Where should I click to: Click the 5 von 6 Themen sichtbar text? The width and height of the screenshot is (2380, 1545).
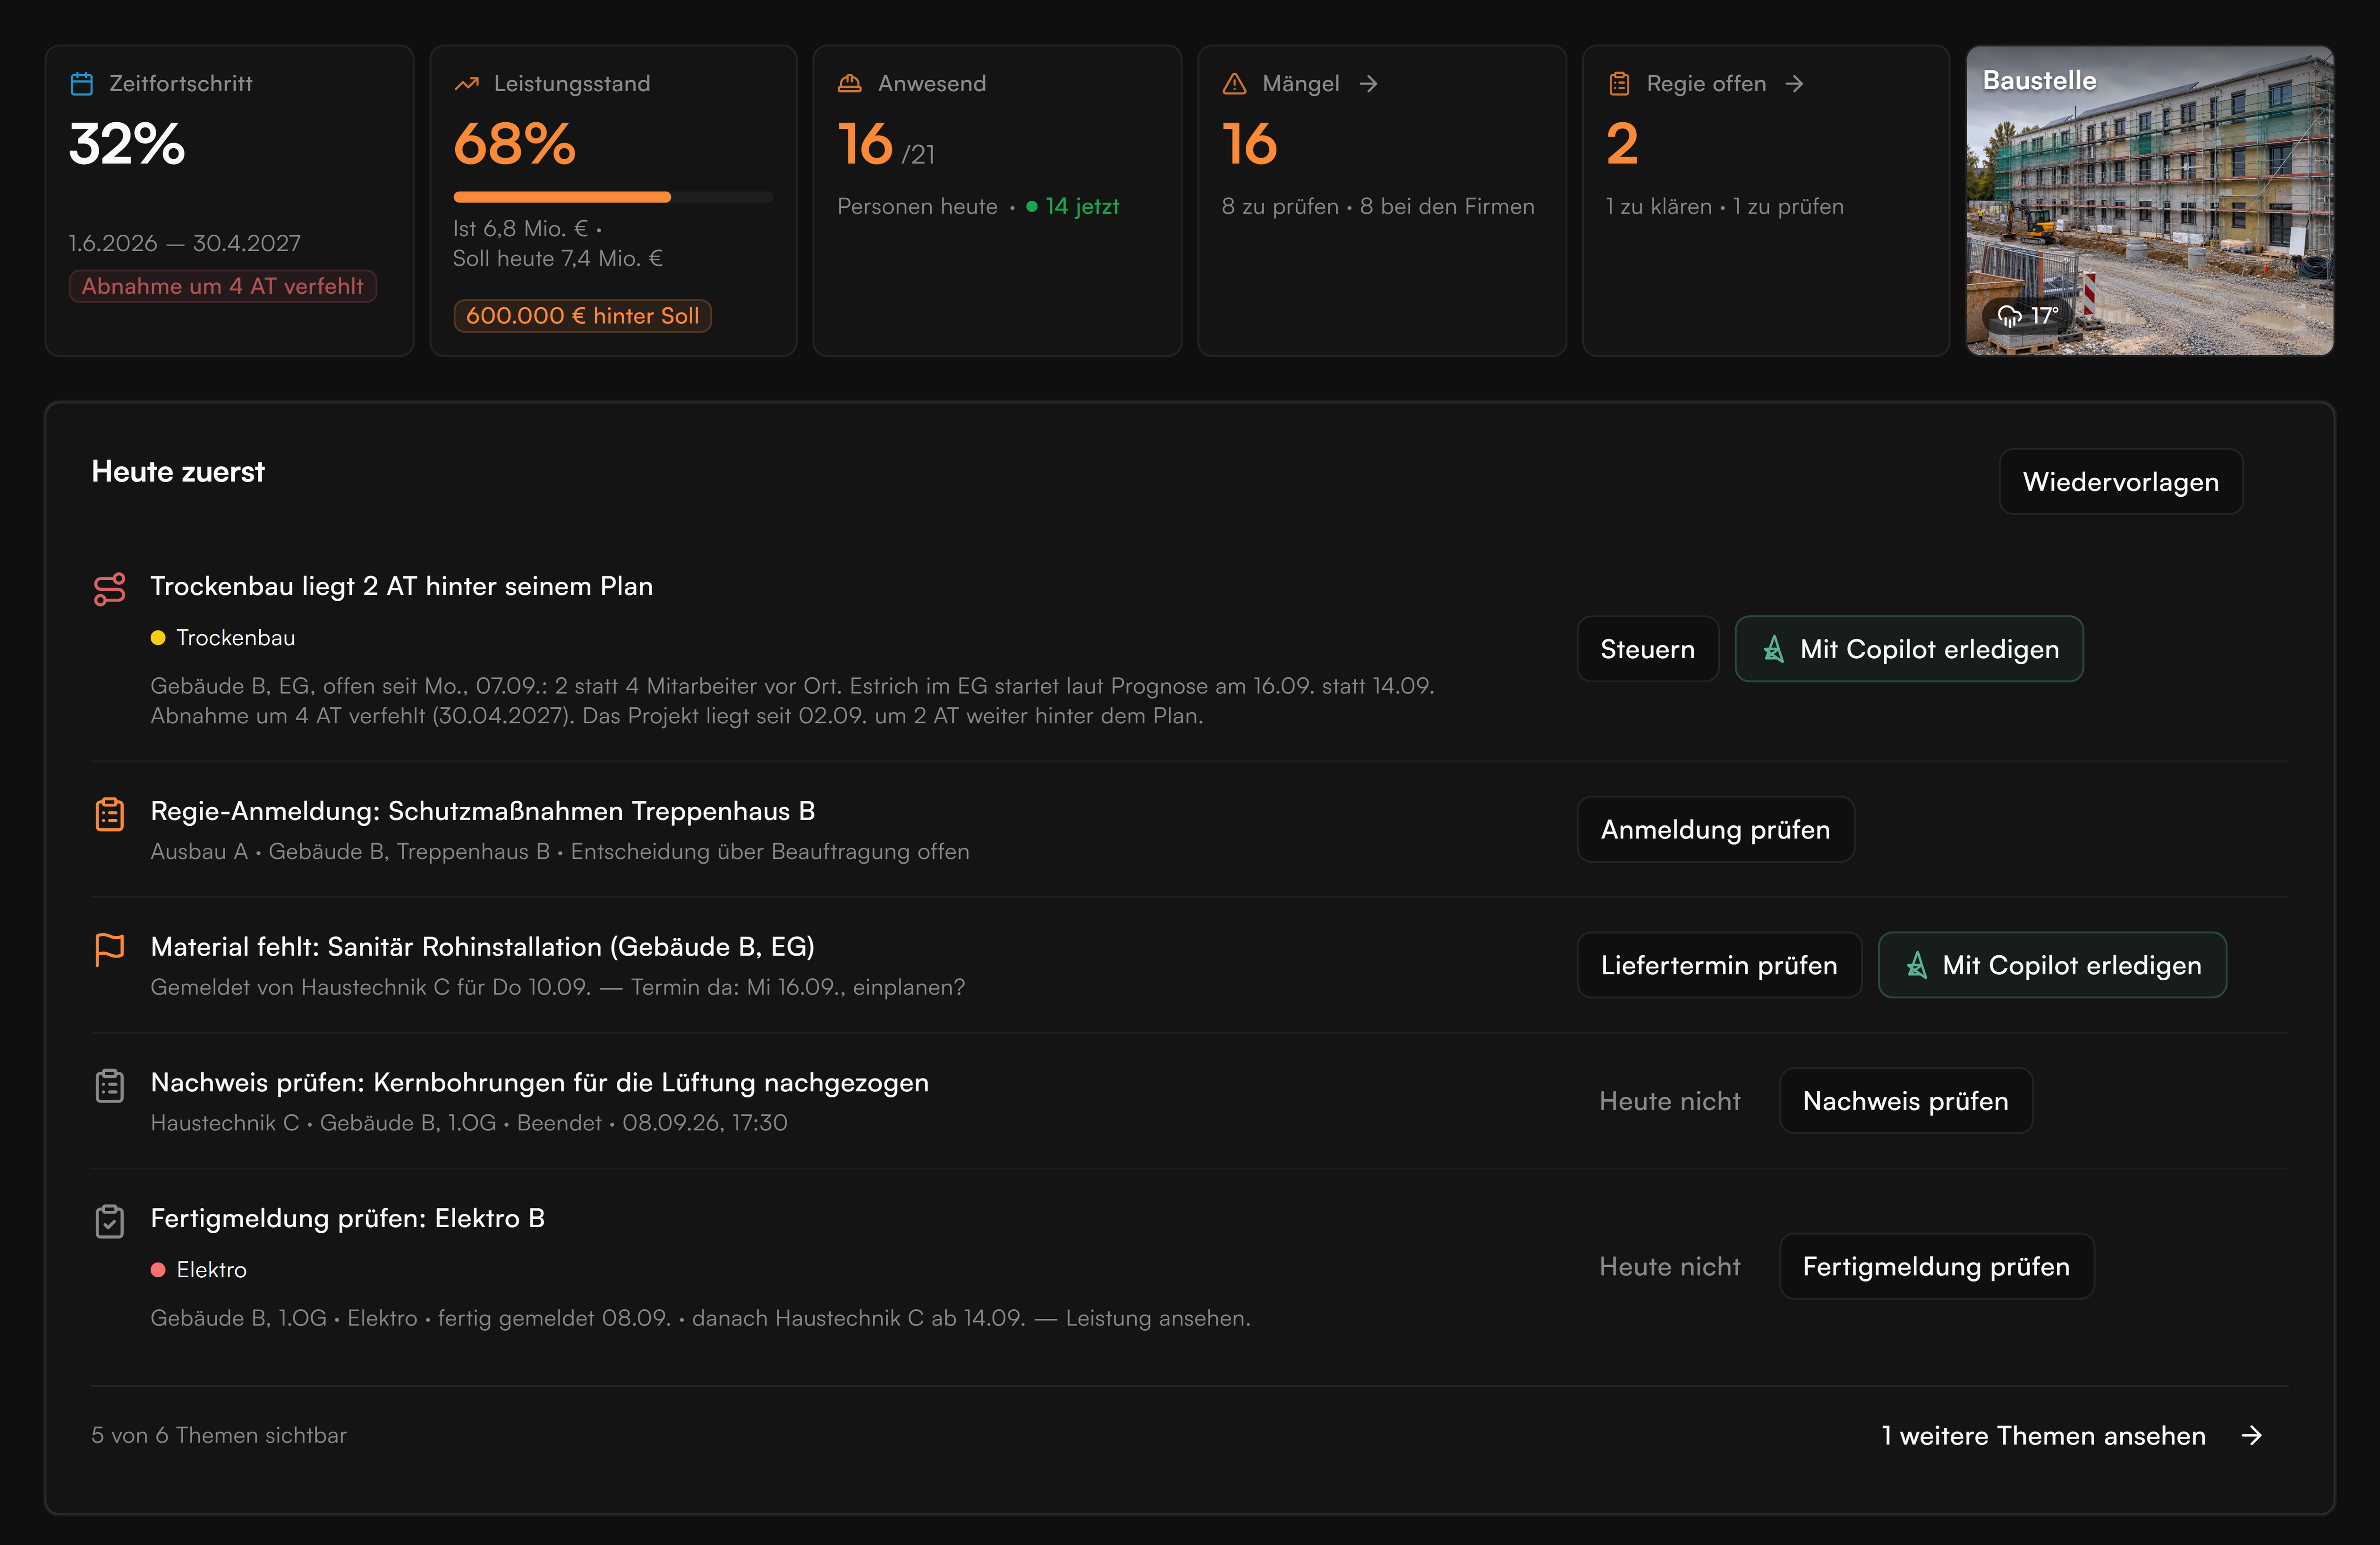219,1436
